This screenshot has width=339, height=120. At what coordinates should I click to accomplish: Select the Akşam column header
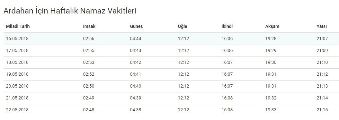pos(272,27)
